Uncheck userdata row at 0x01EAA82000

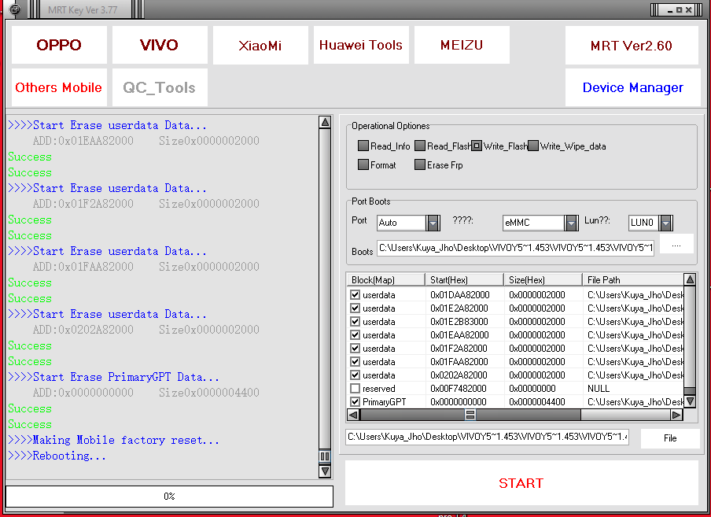[x=355, y=335]
